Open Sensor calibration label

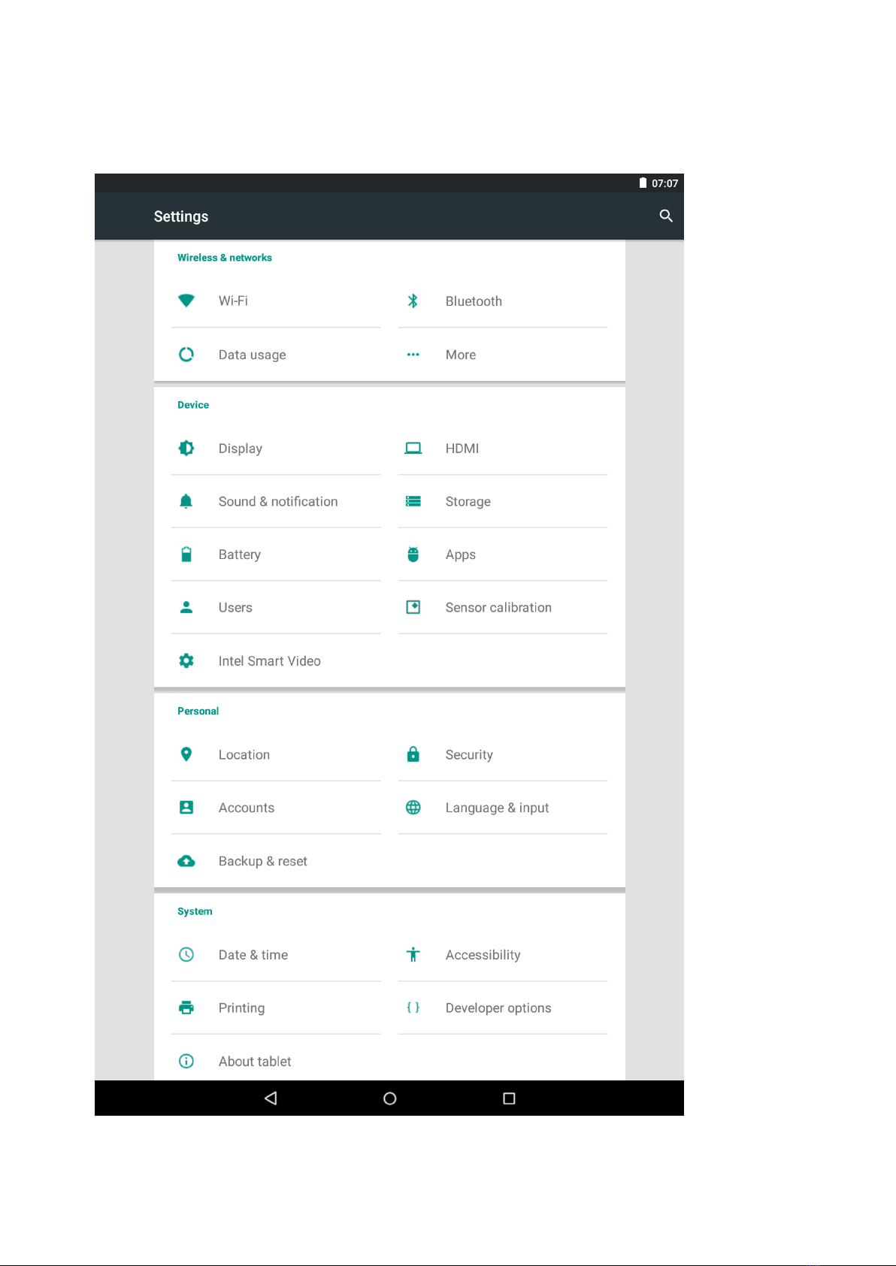click(498, 607)
